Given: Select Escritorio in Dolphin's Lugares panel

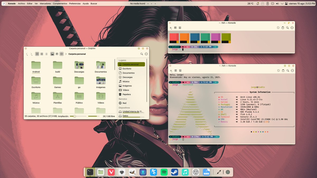Looking at the screenshot, I should [131, 69].
